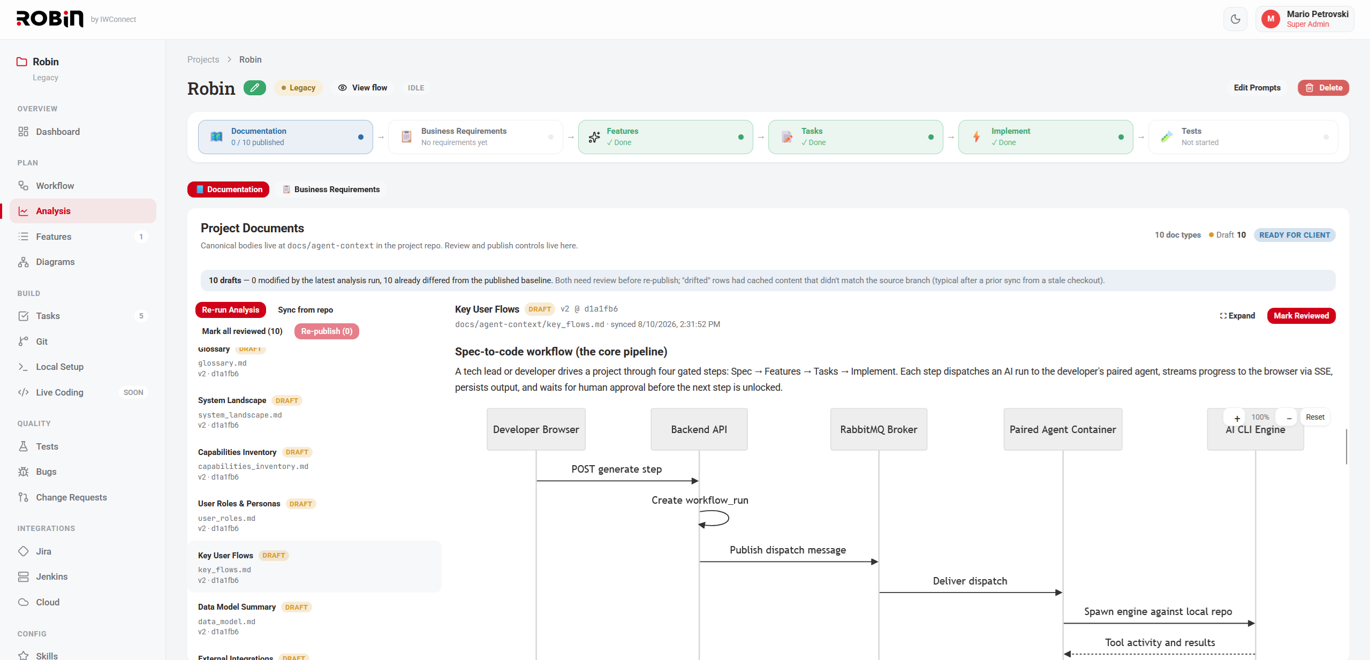Click Re-publish (0) button
This screenshot has height=660, width=1370.
tap(327, 331)
